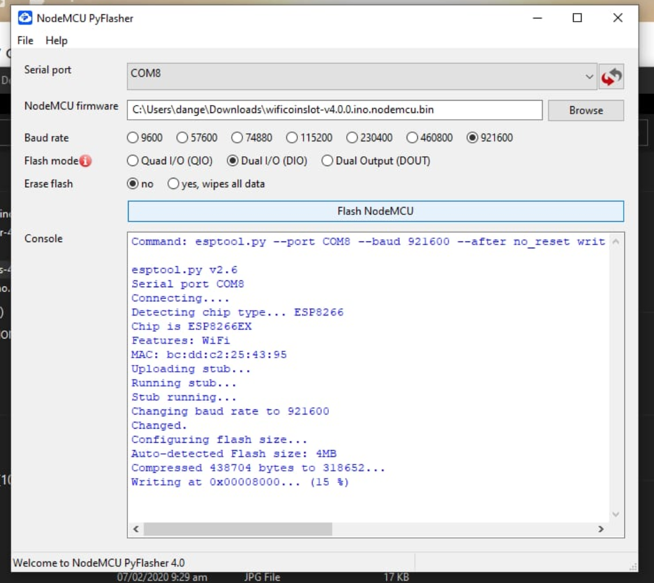Select Dual Output (DOUT) flash mode
The width and height of the screenshot is (654, 583).
[x=327, y=161]
